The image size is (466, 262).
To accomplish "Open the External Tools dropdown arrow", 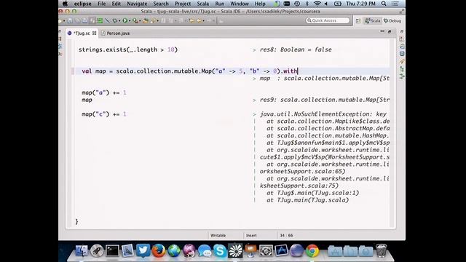I will pos(140,21).
